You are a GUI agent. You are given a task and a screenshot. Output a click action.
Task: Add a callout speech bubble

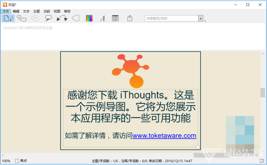click(x=48, y=18)
